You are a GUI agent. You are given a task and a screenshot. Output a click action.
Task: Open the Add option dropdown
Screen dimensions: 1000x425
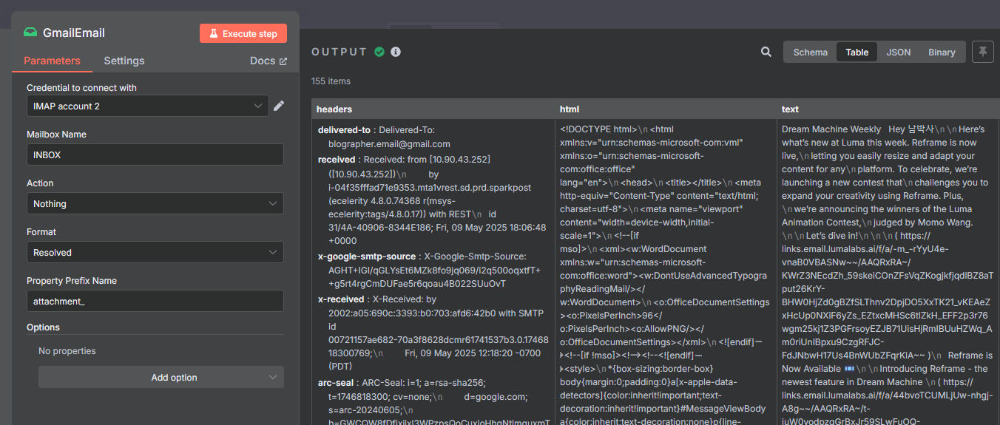161,377
